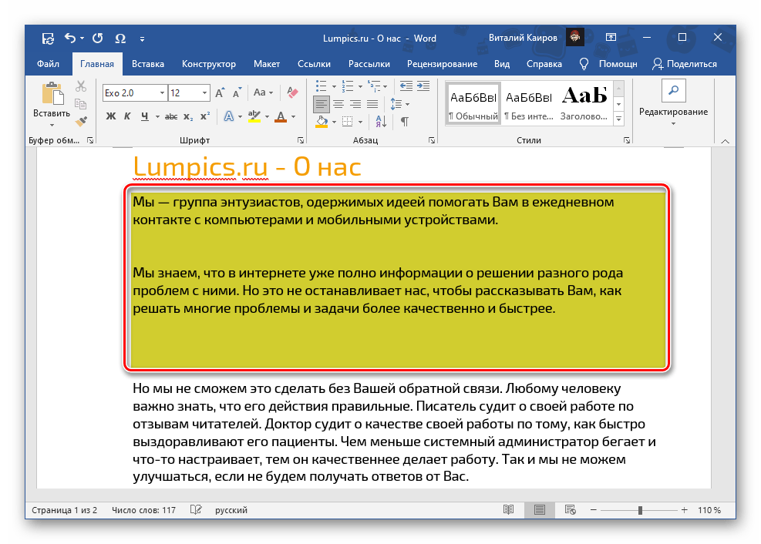This screenshot has width=761, height=544.
Task: Open the font size 12 dropdown
Action: [205, 92]
